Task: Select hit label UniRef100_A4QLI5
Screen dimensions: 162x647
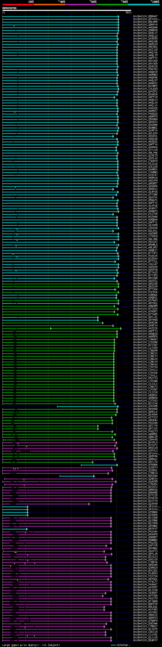Action: [145, 55]
